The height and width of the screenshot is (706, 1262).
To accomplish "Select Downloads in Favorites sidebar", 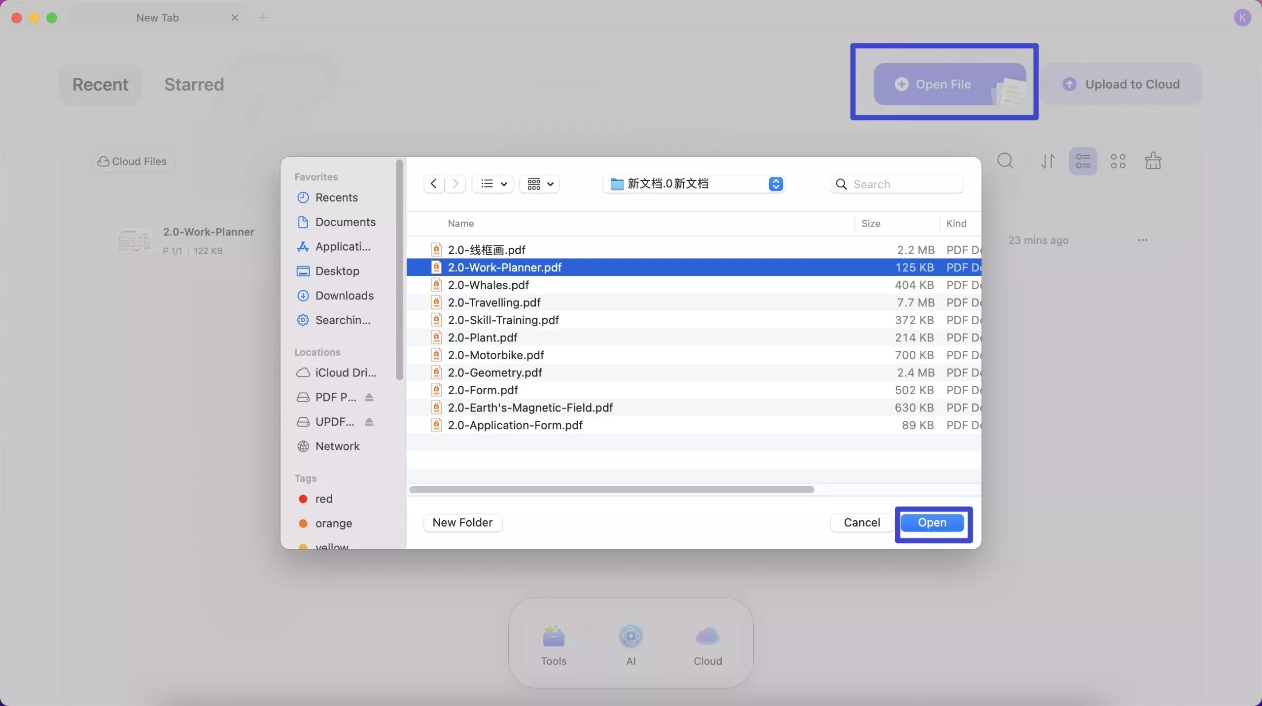I will pyautogui.click(x=344, y=296).
